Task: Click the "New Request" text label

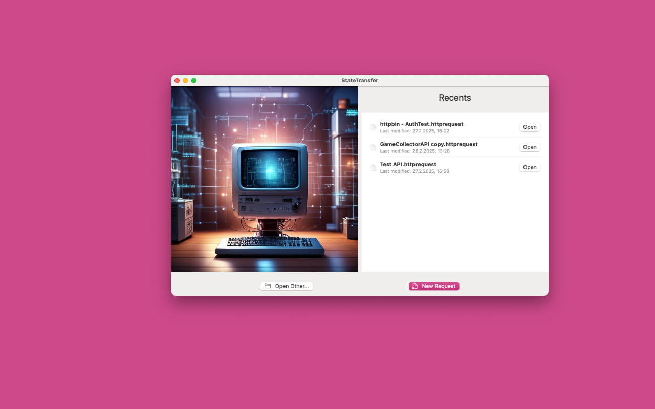Action: click(x=439, y=286)
